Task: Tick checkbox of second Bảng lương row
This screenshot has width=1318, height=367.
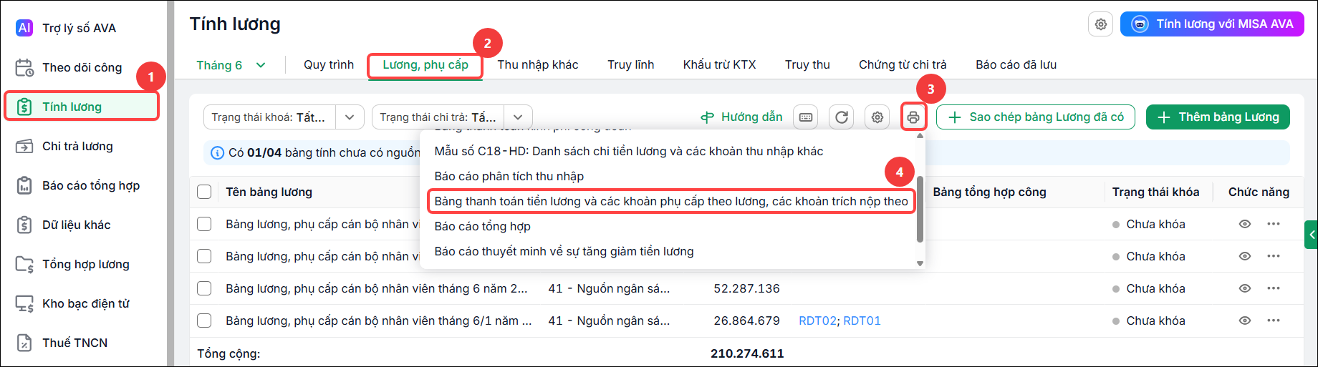Action: [x=204, y=256]
